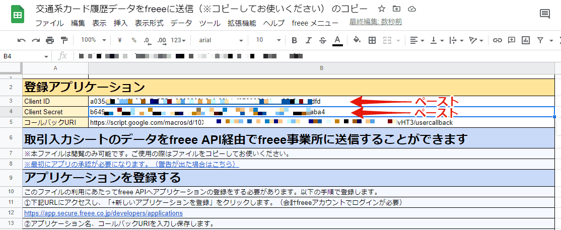Insert a link
The image size is (561, 230).
(x=497, y=40)
